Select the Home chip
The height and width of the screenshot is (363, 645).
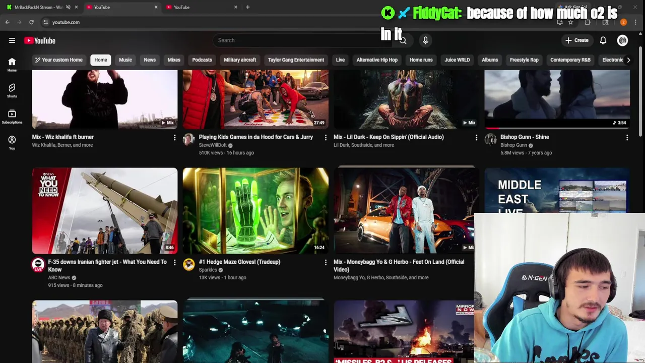click(101, 60)
